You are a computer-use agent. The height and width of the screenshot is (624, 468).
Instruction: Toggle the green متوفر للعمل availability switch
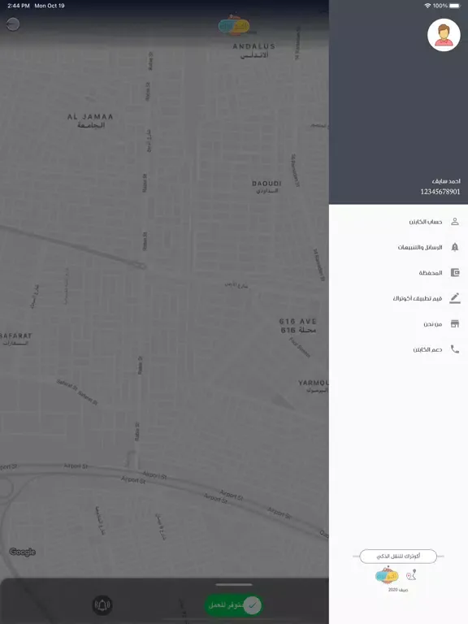click(x=234, y=605)
